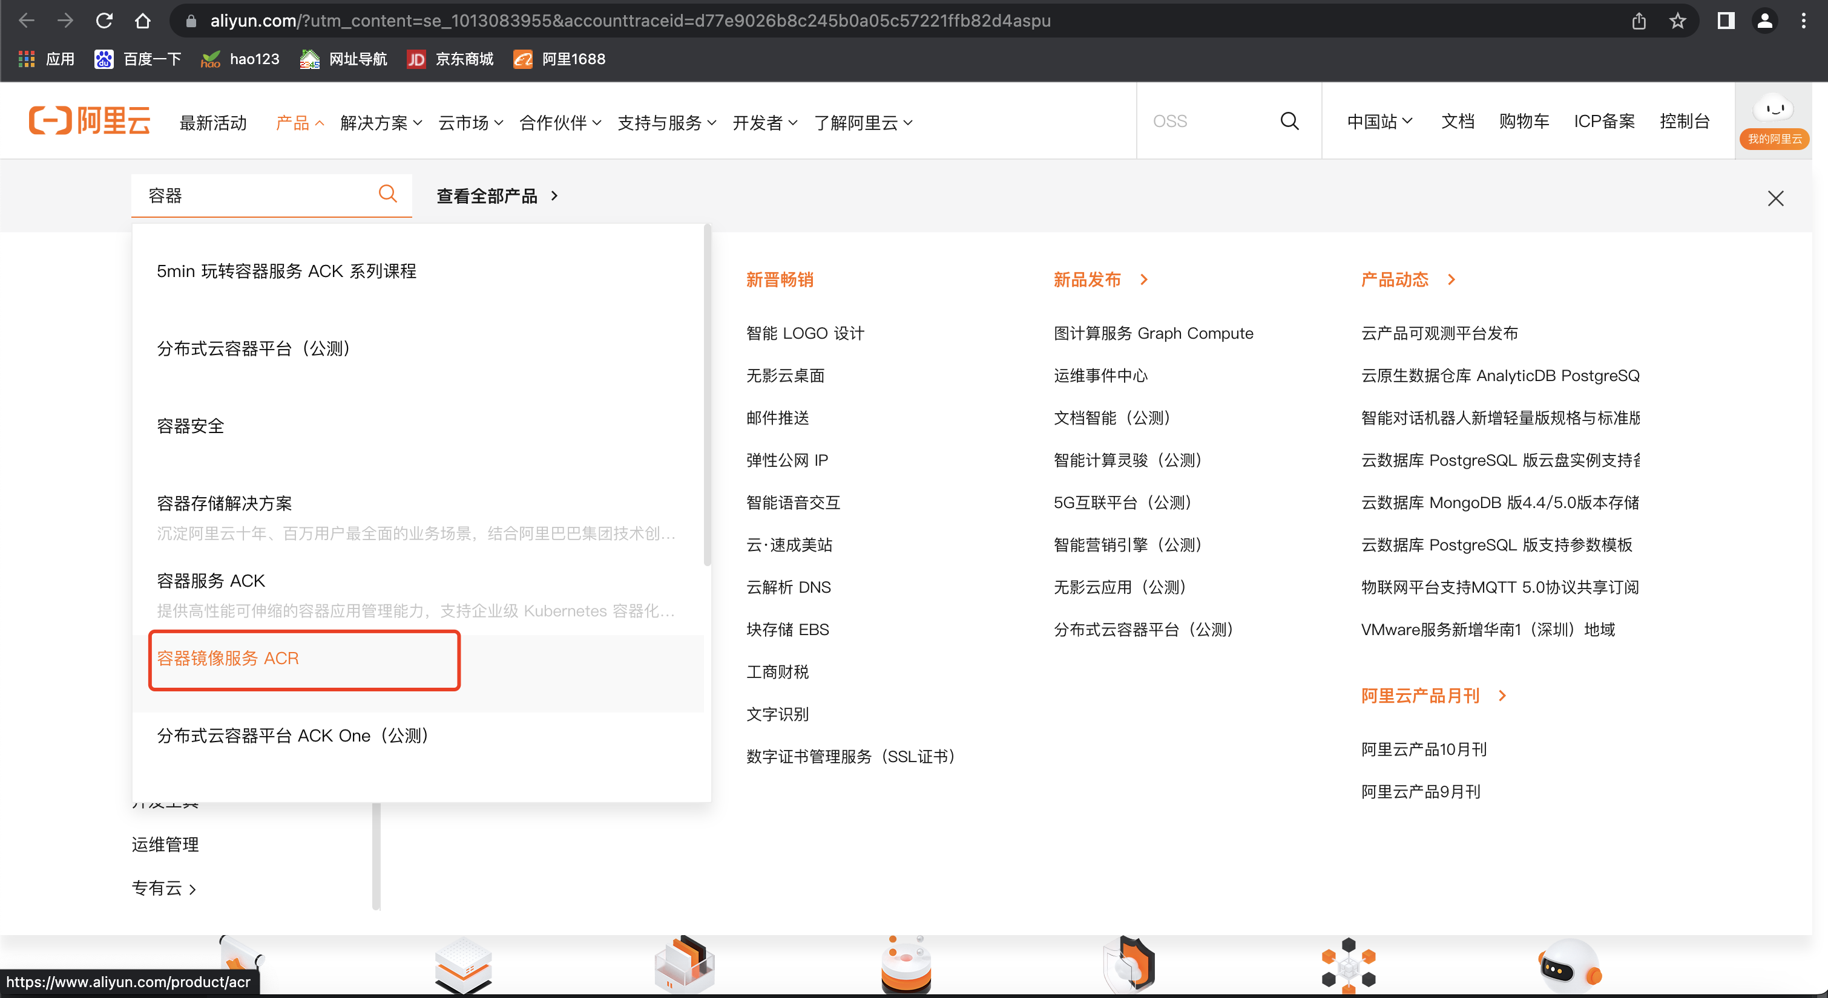The height and width of the screenshot is (998, 1828).
Task: Open the 京东商城 bookmark
Action: coord(450,59)
